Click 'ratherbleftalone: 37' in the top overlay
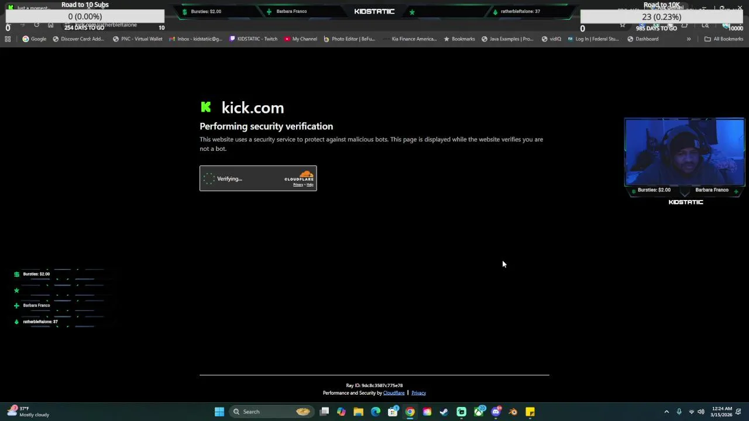 click(520, 12)
